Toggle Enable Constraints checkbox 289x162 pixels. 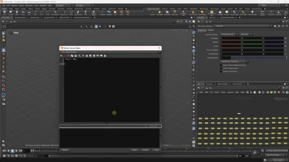coord(221,72)
